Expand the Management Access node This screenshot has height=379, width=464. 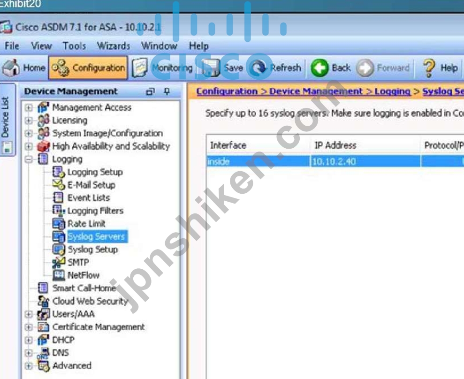point(29,107)
